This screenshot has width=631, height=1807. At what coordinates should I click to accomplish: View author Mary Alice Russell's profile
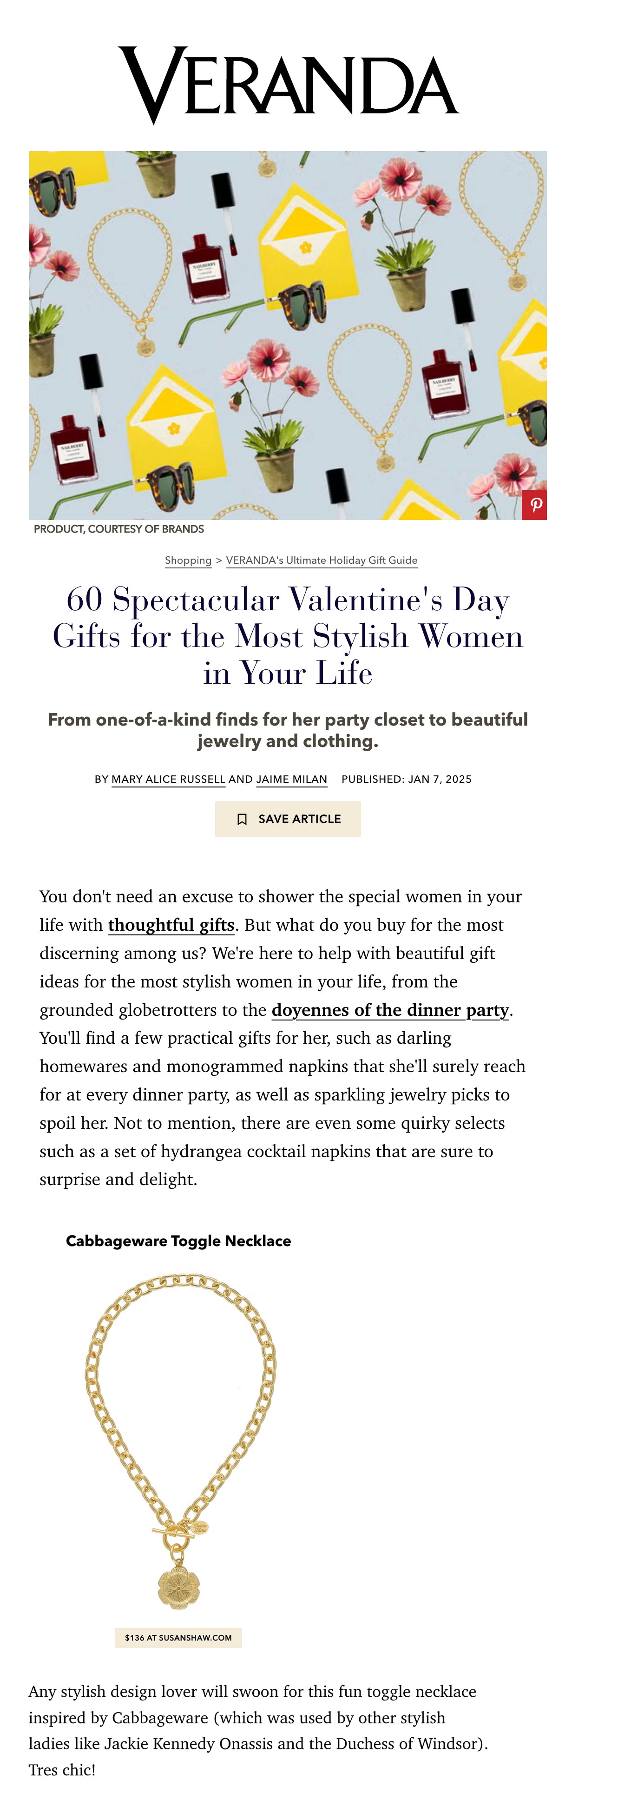[168, 780]
